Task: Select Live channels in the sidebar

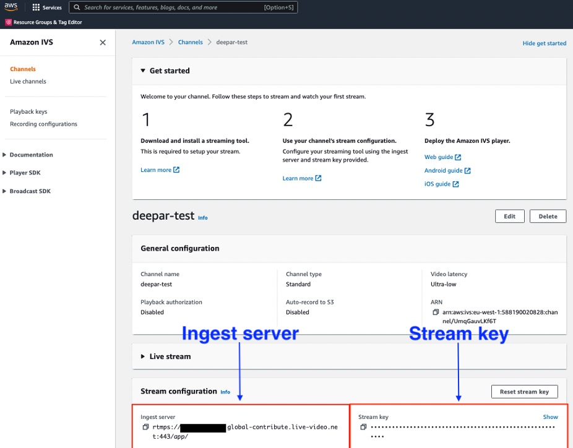Action: point(28,82)
